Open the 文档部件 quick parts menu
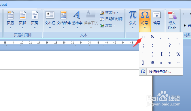Screen dimensions: 191x111 pyautogui.click(x=64, y=20)
